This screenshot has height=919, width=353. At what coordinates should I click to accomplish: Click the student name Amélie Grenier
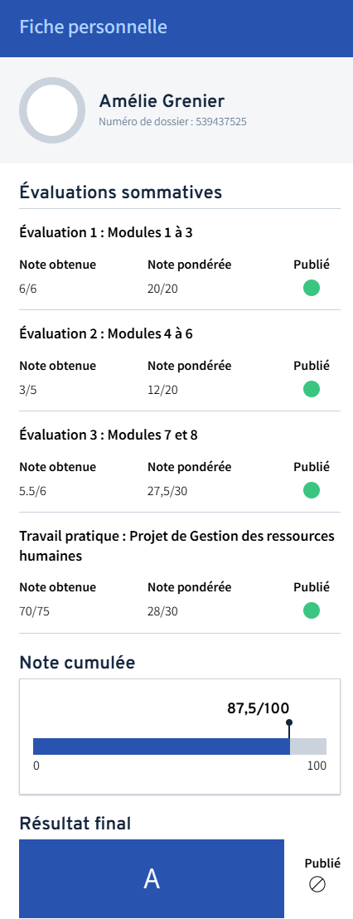point(162,101)
